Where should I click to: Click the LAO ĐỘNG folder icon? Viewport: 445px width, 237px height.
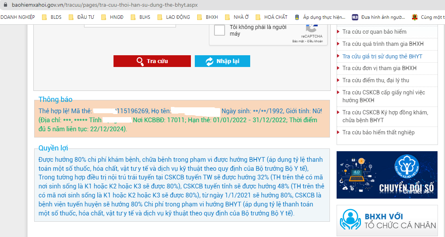point(160,17)
